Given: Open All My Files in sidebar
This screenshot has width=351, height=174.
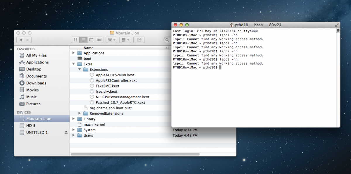Looking at the screenshot, I should click(x=36, y=55).
